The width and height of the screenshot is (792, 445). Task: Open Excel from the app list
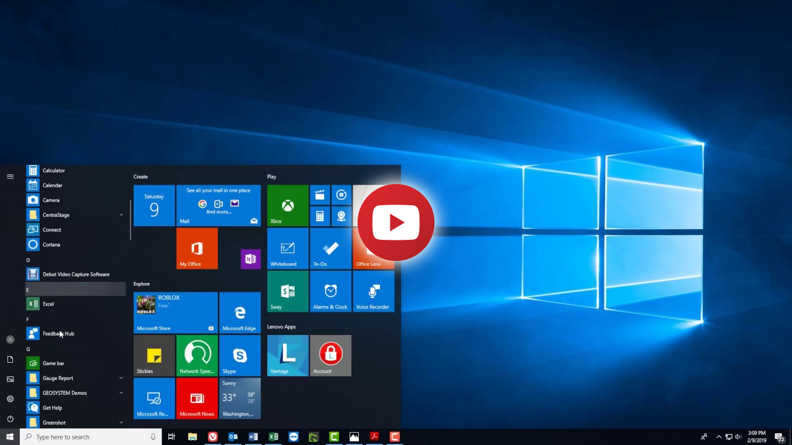[x=48, y=304]
